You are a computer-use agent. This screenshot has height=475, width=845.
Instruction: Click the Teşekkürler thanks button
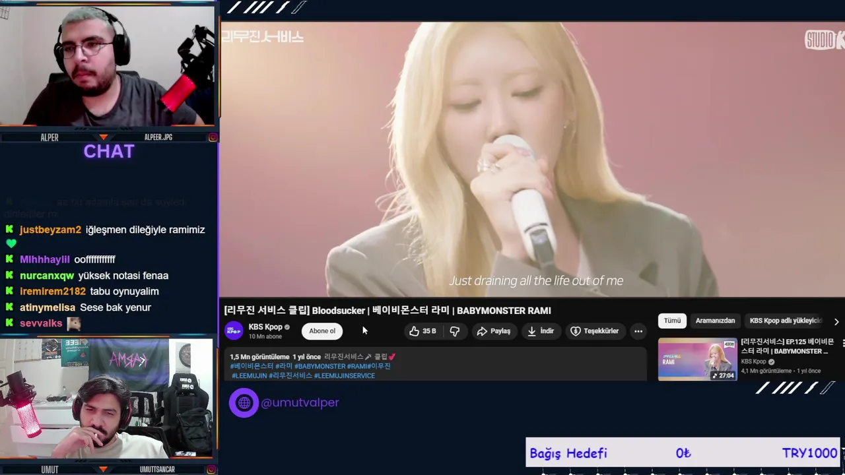tap(594, 331)
